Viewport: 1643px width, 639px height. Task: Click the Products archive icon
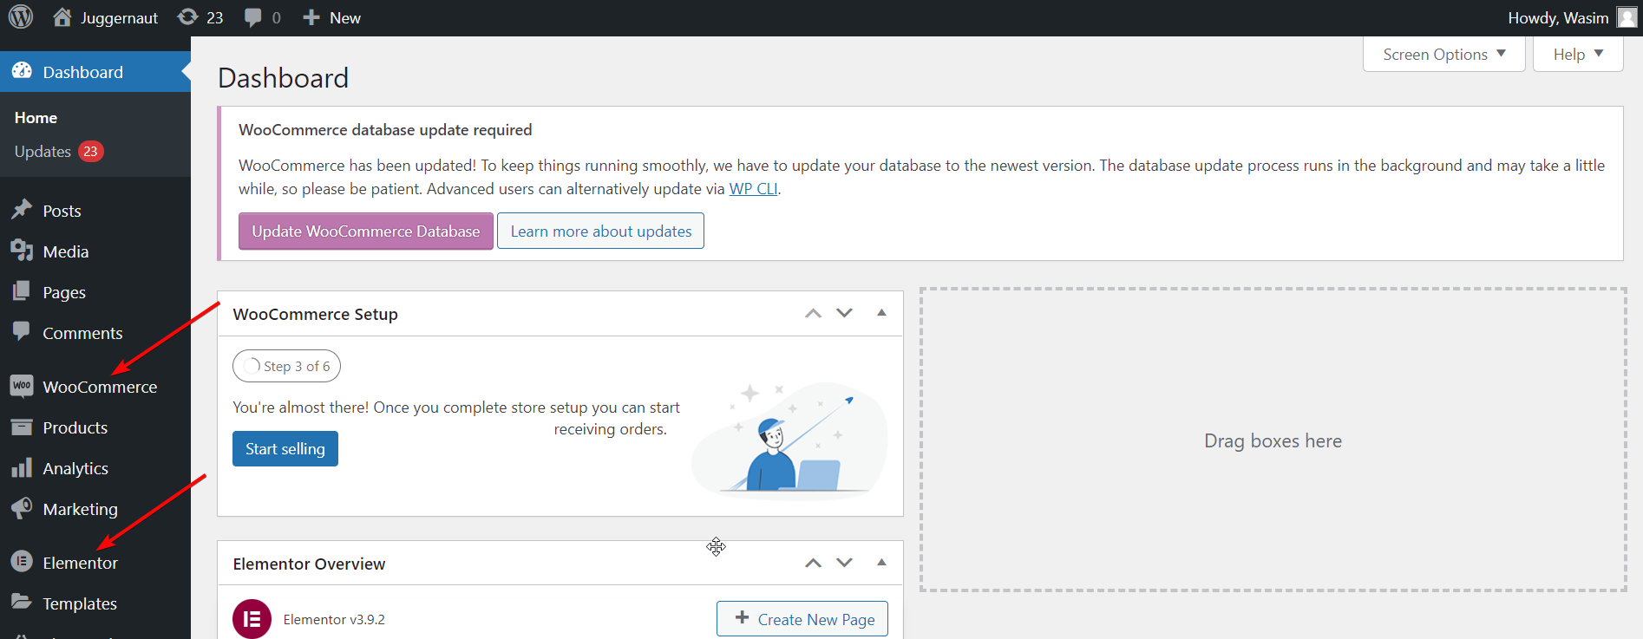[x=22, y=427]
